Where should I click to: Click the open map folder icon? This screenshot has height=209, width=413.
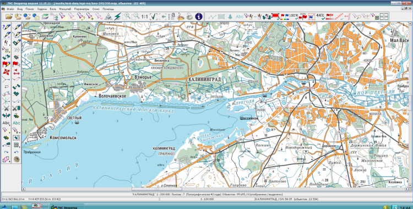(x=9, y=16)
